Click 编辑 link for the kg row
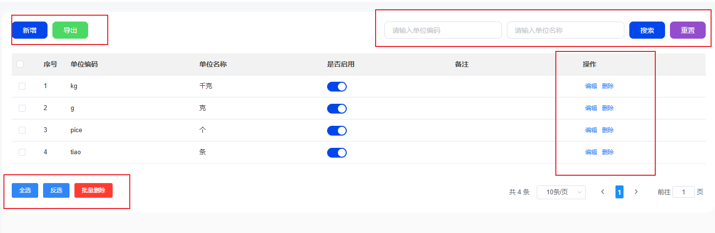Viewport: 715px width, 233px height. (x=591, y=86)
